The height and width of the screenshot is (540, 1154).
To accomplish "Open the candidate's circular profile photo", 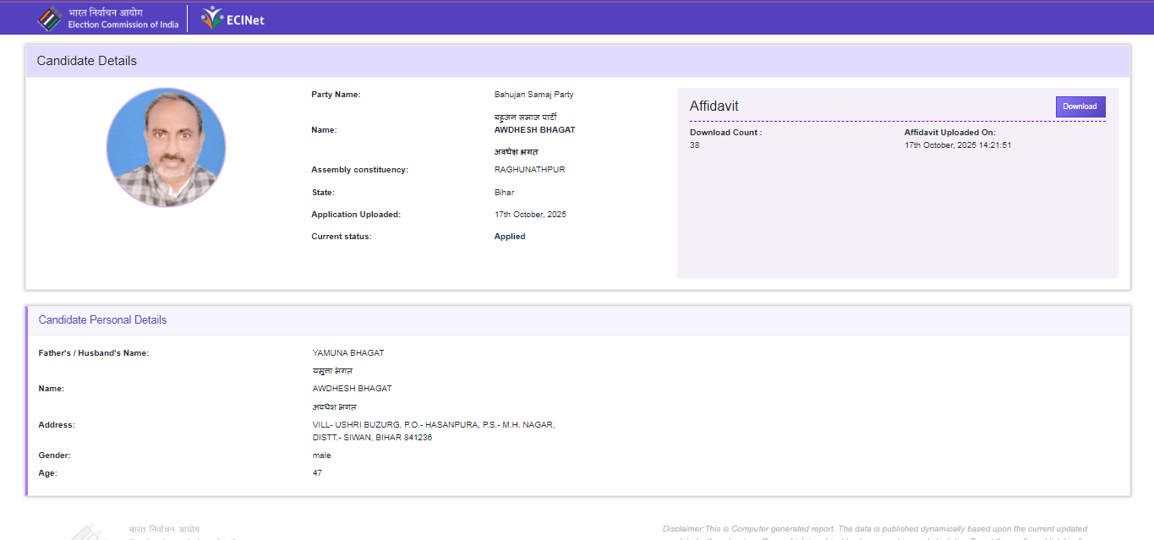I will [x=166, y=147].
